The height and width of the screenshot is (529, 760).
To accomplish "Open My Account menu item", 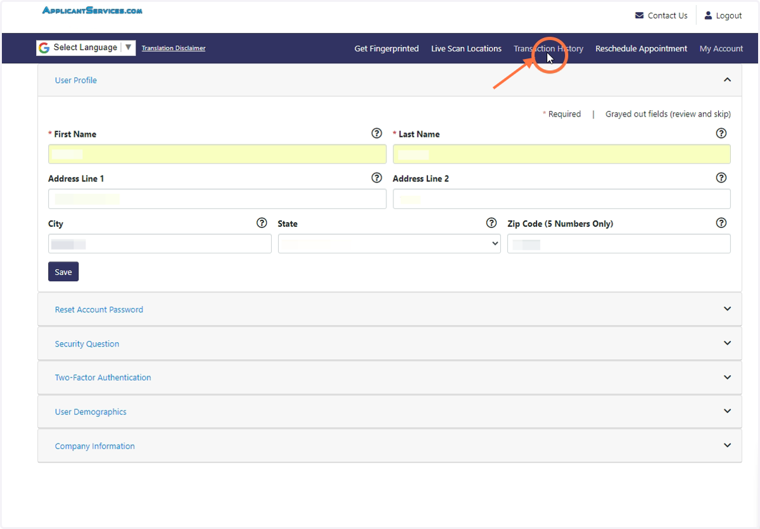I will coord(721,48).
